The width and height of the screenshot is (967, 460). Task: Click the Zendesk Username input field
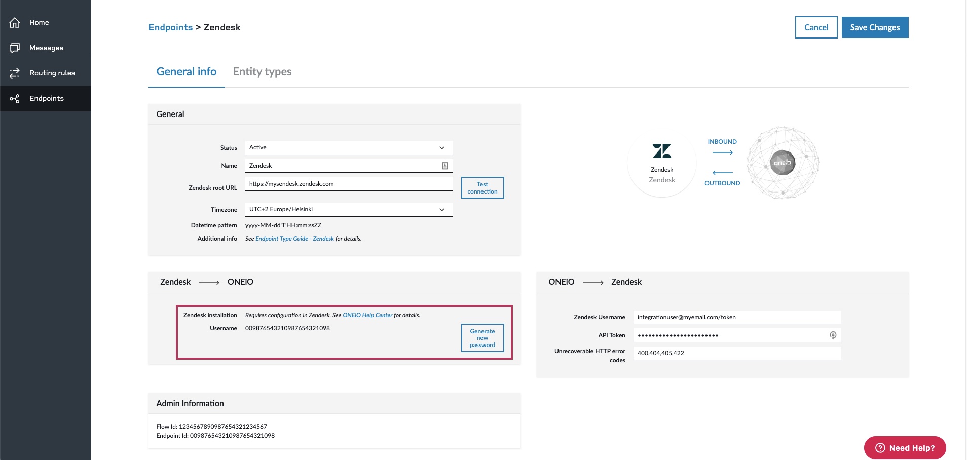pos(737,317)
